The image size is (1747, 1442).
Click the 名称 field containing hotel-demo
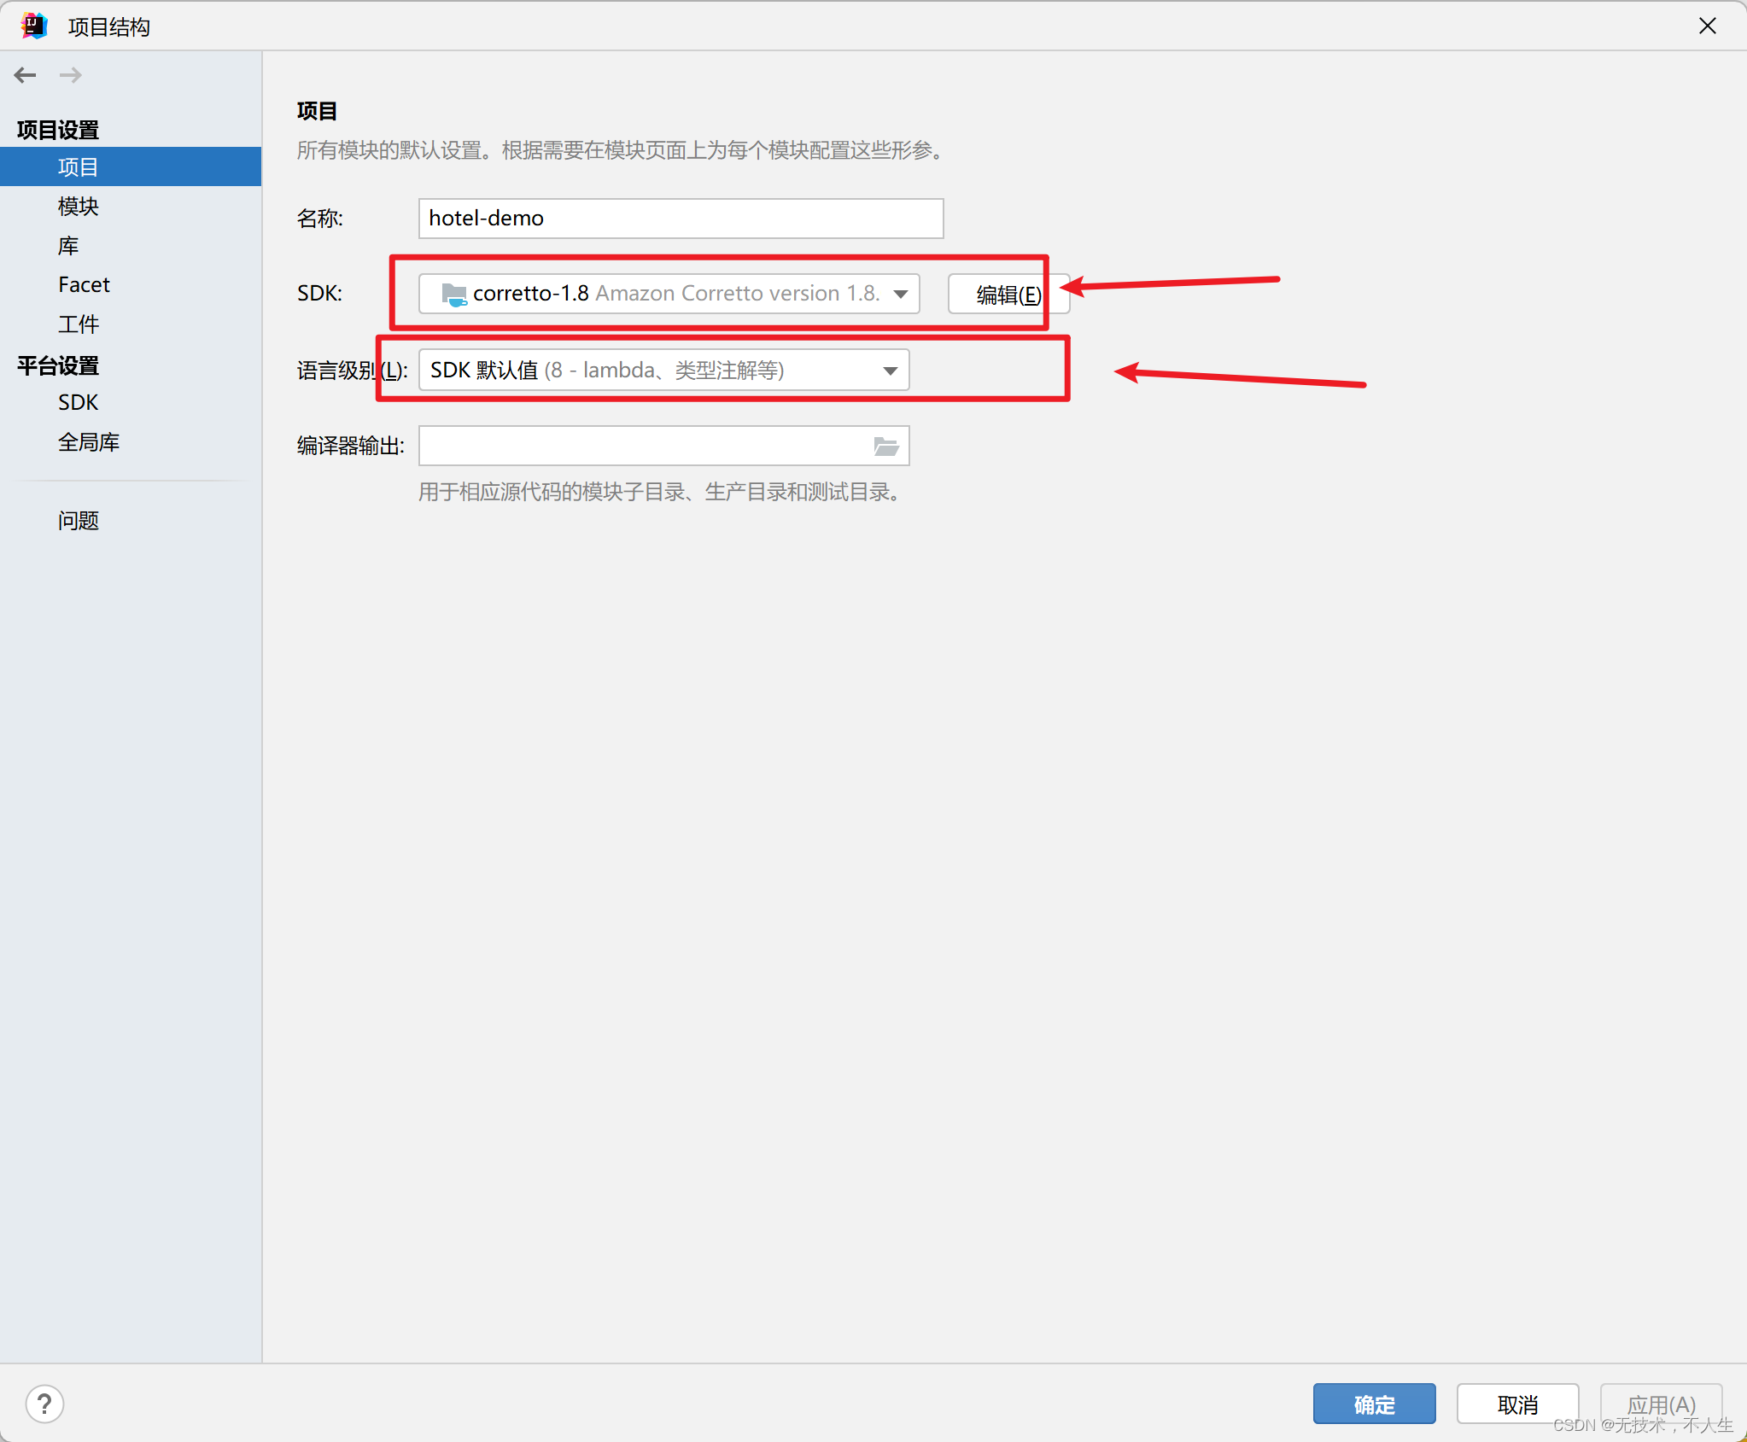(x=681, y=219)
